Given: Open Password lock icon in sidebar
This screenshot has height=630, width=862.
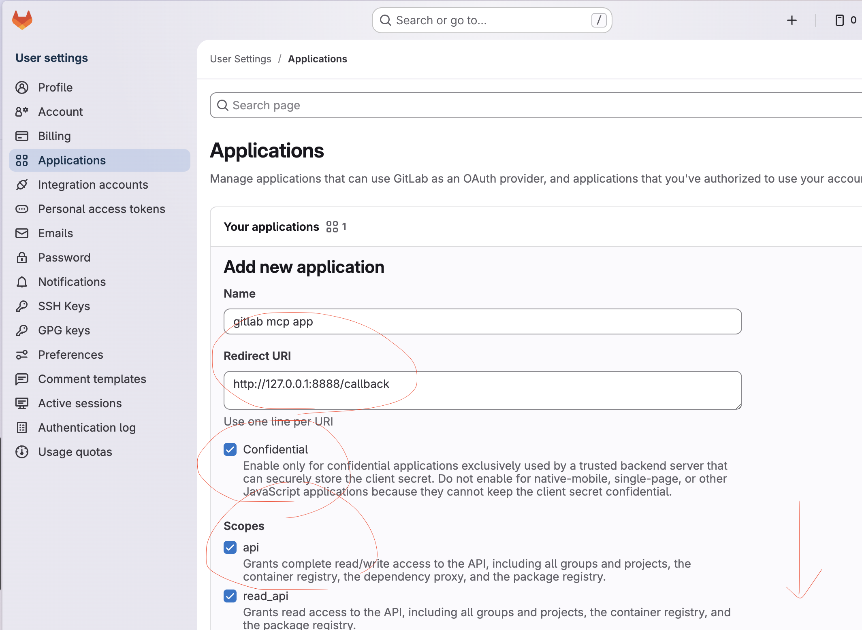Looking at the screenshot, I should (x=22, y=258).
